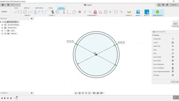
Task: Uncheck the Show Points checkbox
Action: 173,61
